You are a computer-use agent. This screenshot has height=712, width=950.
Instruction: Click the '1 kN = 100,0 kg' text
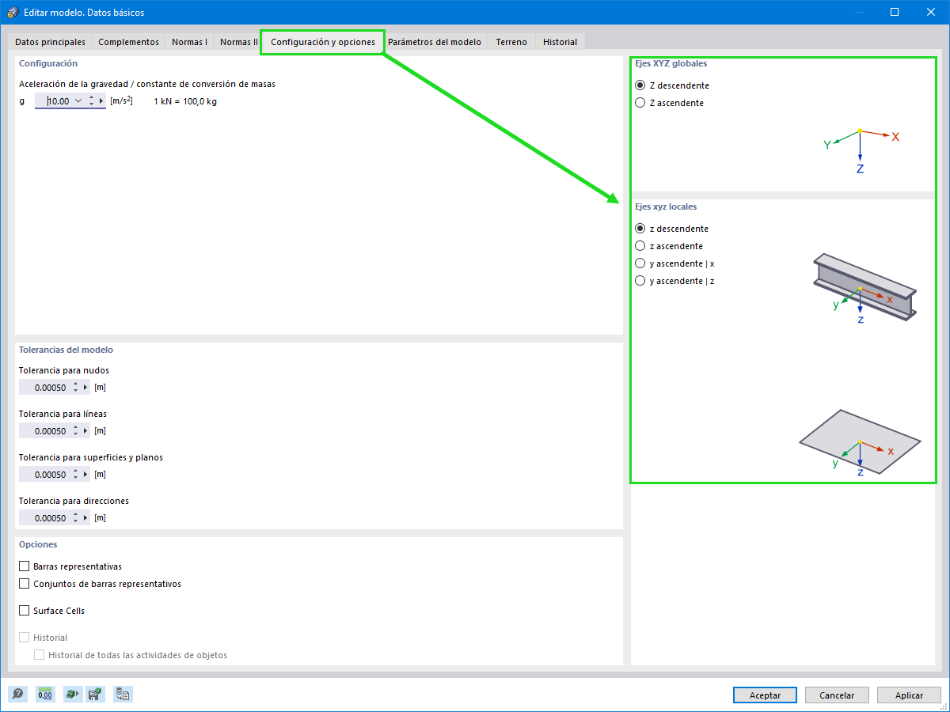pos(185,101)
